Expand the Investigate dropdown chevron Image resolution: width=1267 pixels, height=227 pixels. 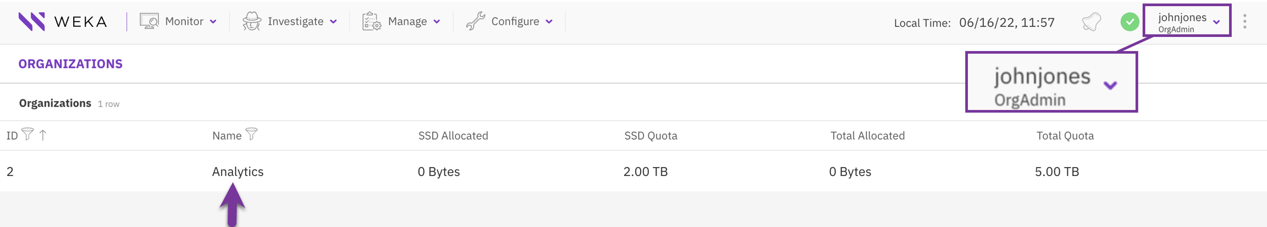(x=333, y=22)
